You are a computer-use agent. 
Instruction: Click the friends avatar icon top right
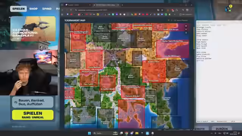[x=228, y=9]
